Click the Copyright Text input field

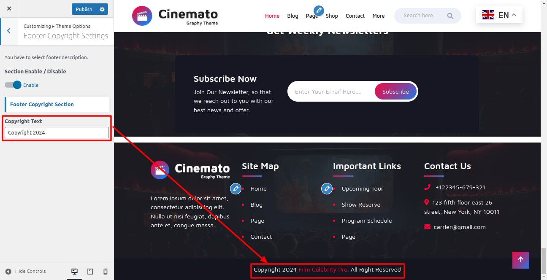(x=57, y=133)
